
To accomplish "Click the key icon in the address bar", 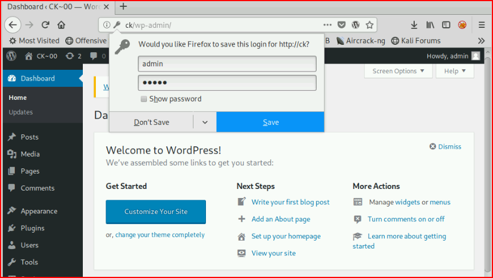I will [x=117, y=25].
